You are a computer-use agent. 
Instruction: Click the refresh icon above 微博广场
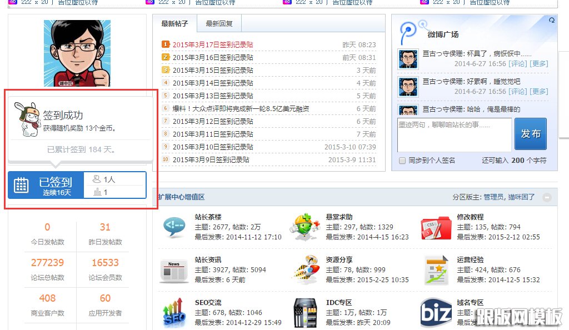tap(551, 19)
